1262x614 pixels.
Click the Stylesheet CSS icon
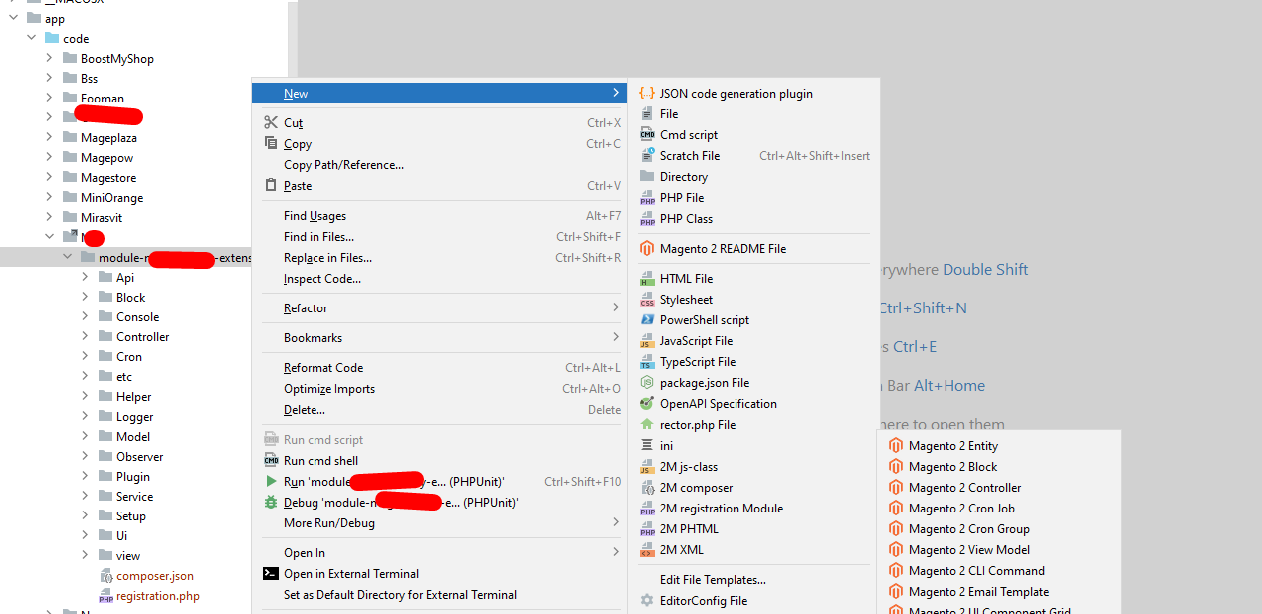pos(647,299)
